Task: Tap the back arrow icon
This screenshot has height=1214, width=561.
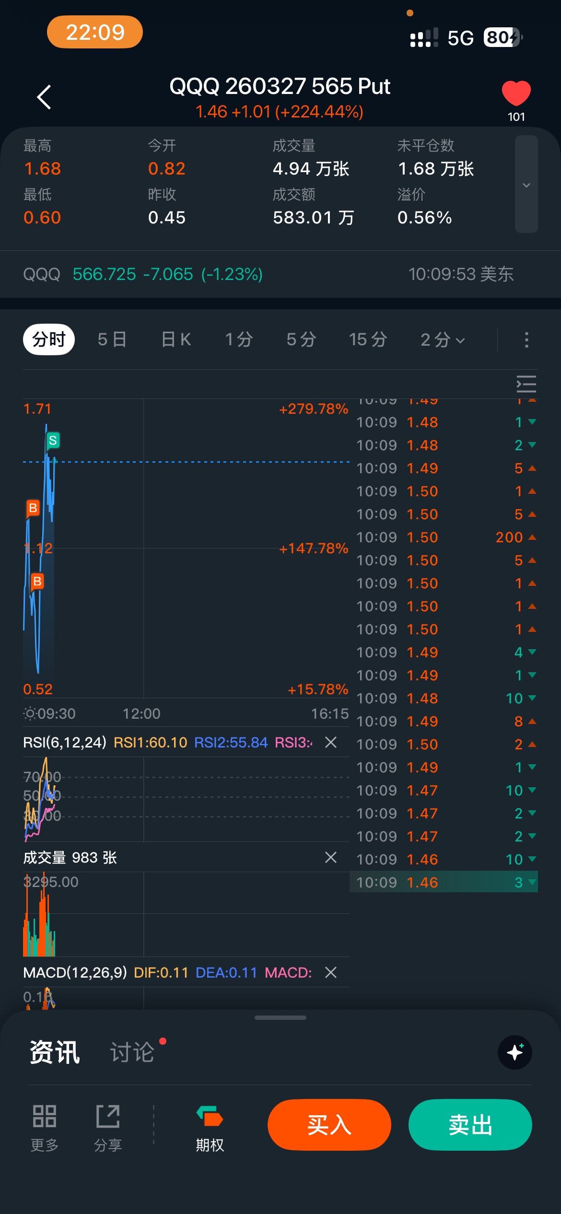Action: pyautogui.click(x=44, y=97)
